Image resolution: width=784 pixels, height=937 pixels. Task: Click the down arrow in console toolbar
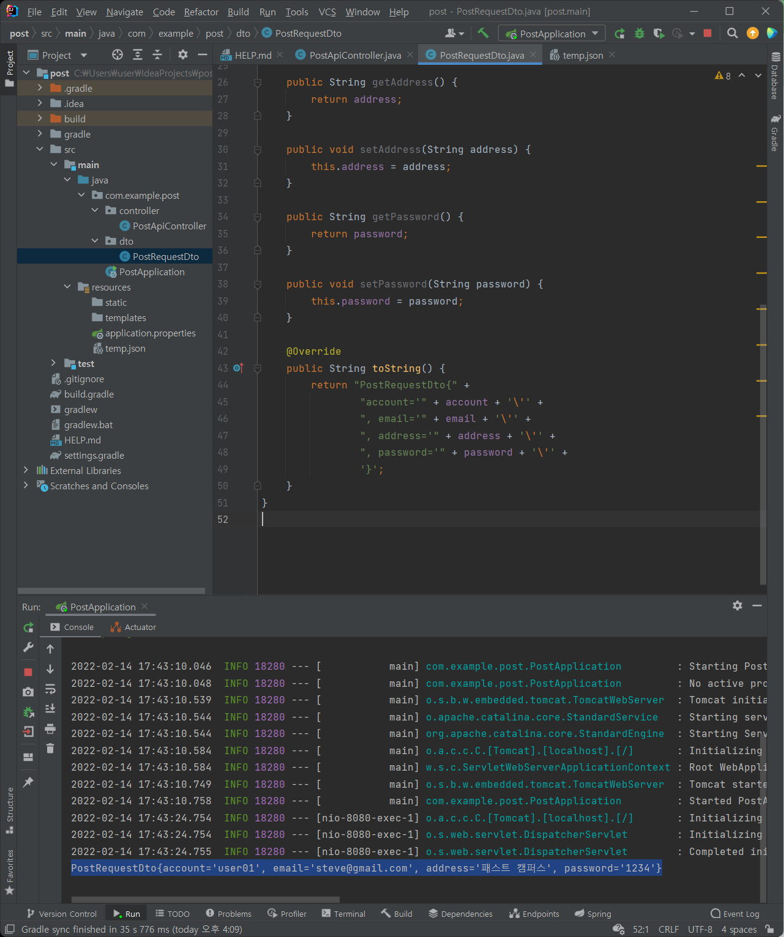[x=50, y=669]
